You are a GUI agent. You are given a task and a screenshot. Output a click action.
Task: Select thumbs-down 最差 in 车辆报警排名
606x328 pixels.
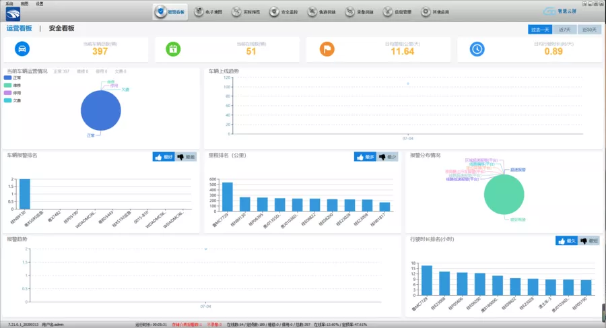point(186,157)
